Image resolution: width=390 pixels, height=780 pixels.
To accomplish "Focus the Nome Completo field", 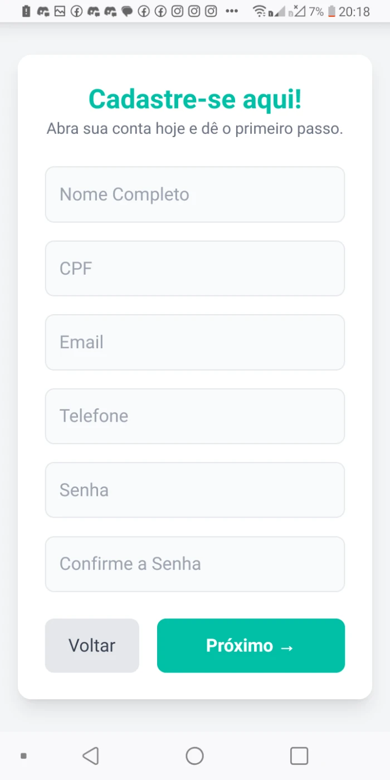I will (x=195, y=194).
